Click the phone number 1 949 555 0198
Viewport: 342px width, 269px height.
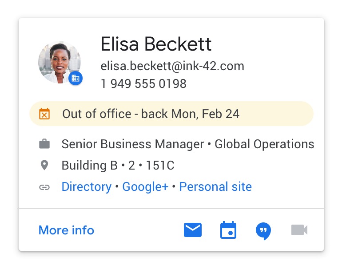pyautogui.click(x=143, y=83)
